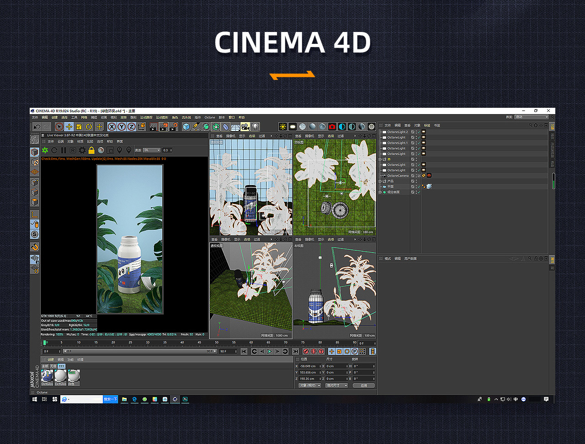Screen dimensions: 585x444
Task: Open the 文件 menu in the main menu bar
Action: (35, 117)
